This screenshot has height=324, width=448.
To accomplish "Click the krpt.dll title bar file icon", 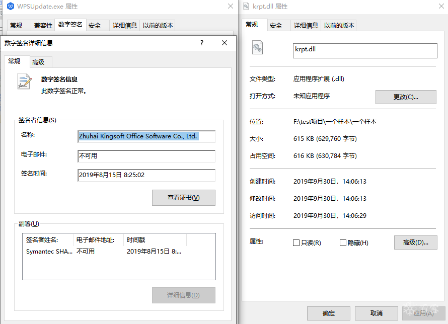I will coord(246,6).
